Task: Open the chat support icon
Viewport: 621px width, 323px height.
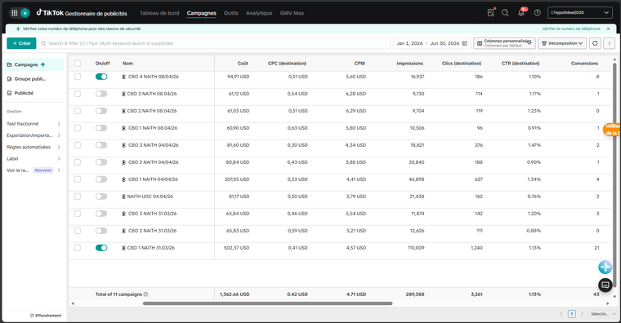Action: pos(605,285)
